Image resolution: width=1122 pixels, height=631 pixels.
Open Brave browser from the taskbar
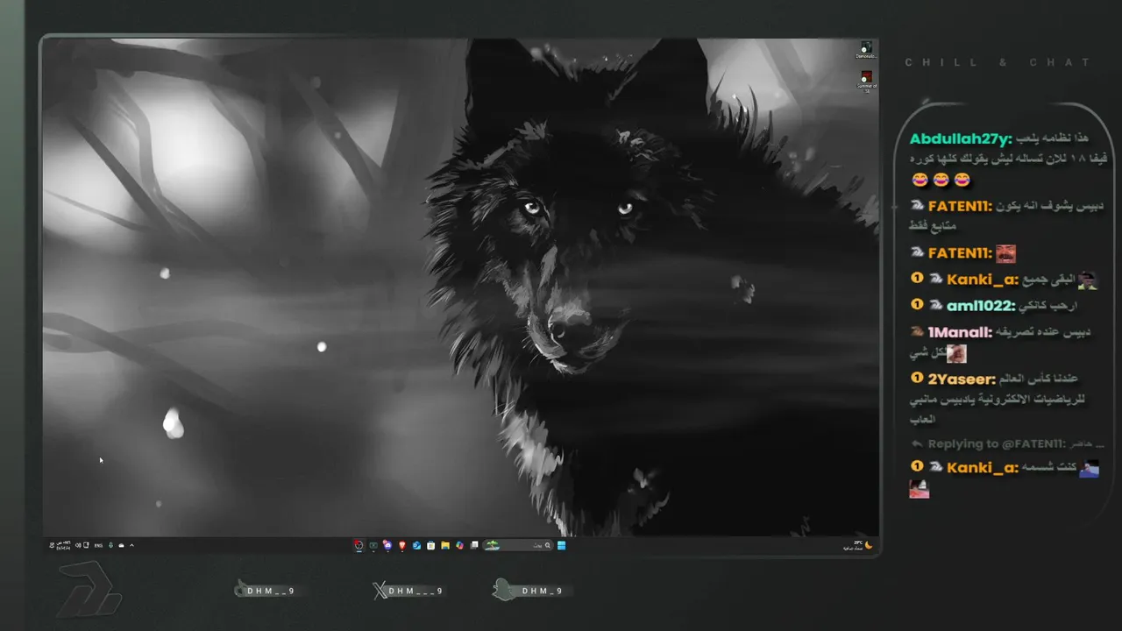point(402,545)
